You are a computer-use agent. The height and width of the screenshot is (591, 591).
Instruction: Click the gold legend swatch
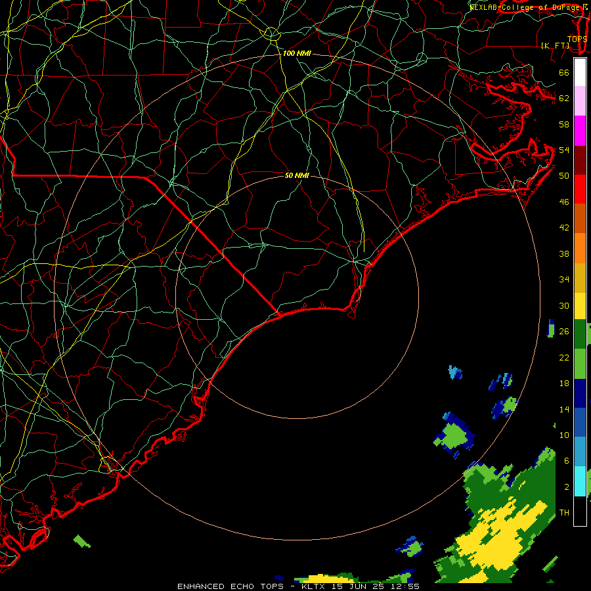pos(580,277)
